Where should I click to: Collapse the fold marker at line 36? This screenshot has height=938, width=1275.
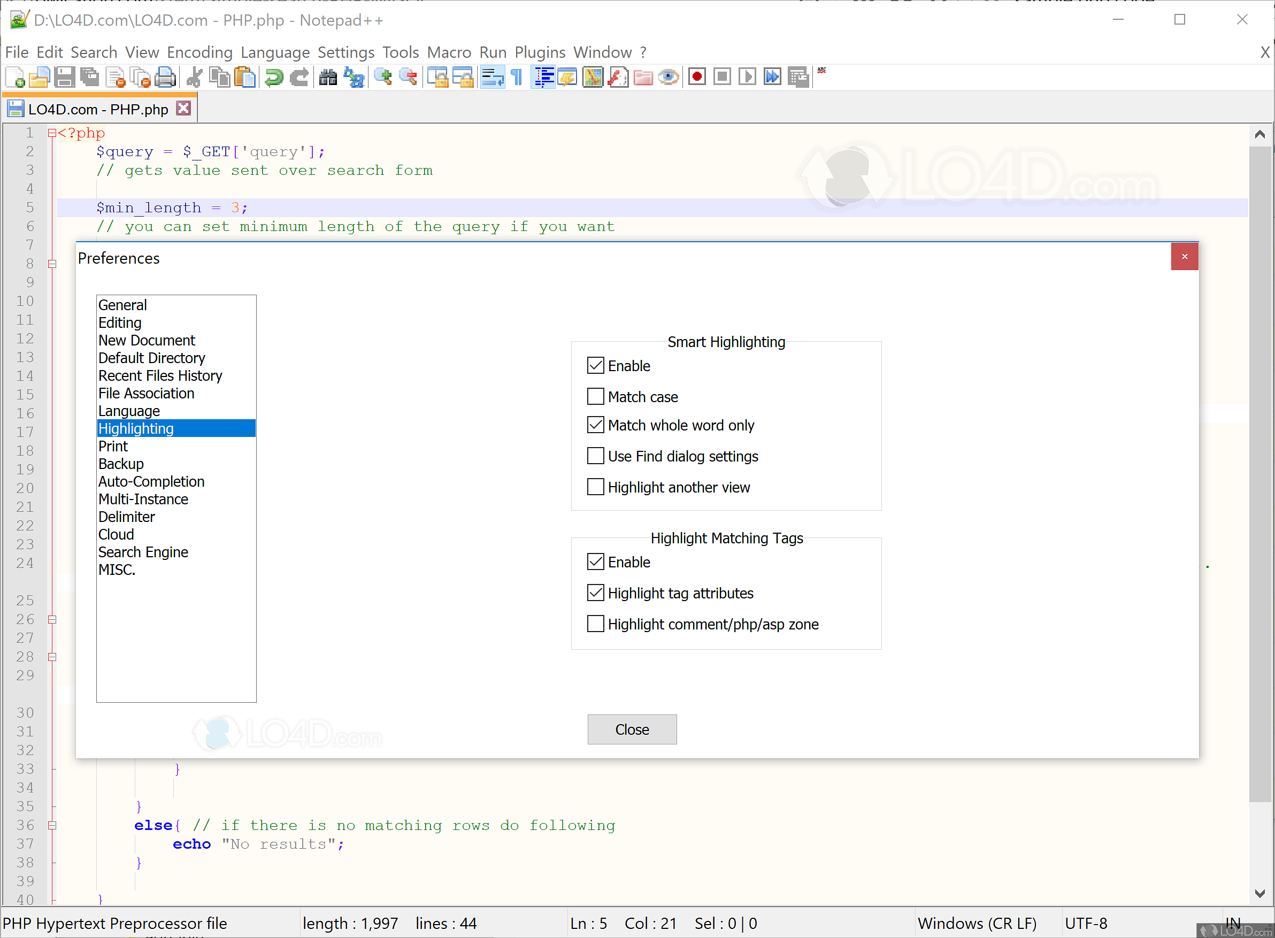click(52, 826)
